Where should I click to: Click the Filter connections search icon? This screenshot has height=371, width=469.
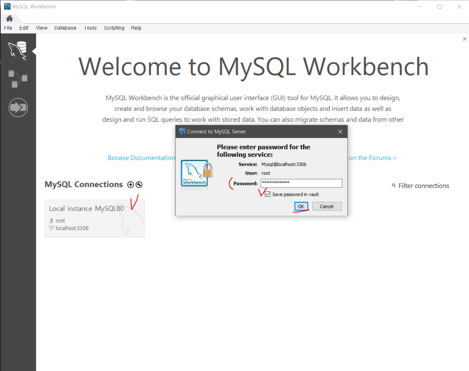coord(394,185)
